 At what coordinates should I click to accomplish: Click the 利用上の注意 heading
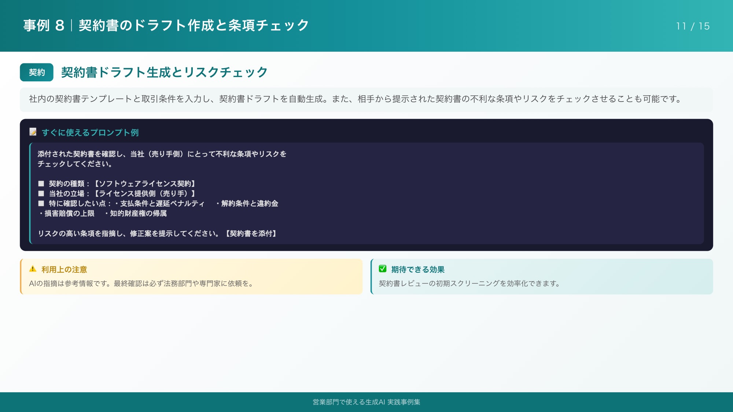point(64,269)
